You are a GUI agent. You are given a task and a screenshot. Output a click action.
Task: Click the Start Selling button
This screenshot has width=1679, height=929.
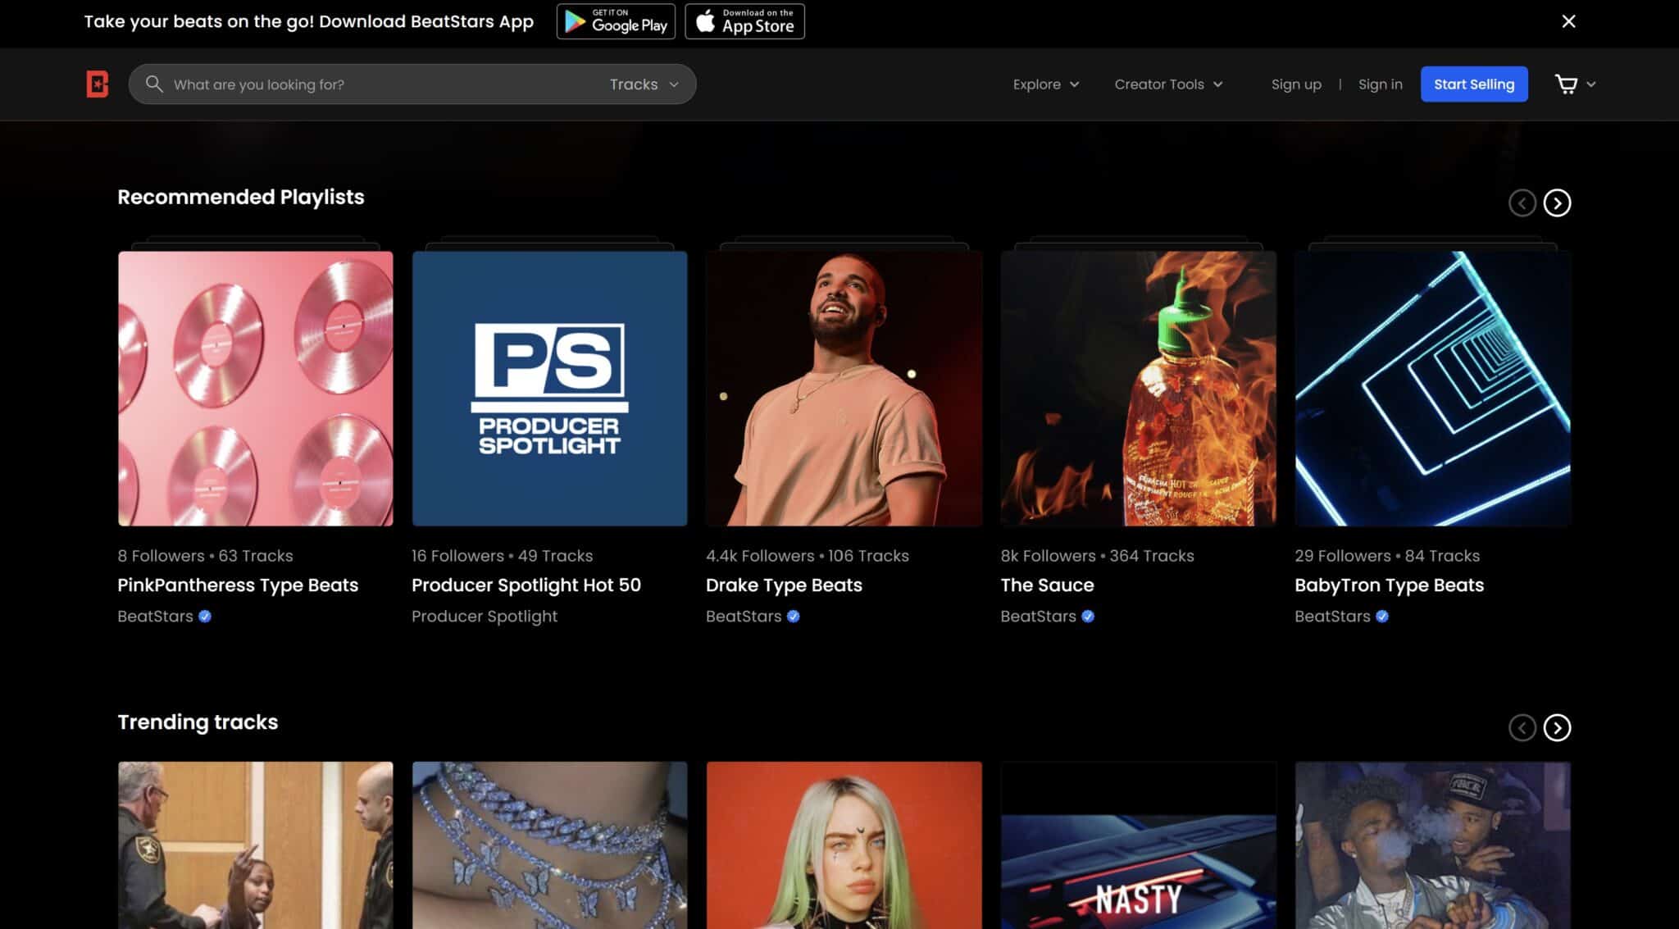pos(1474,84)
